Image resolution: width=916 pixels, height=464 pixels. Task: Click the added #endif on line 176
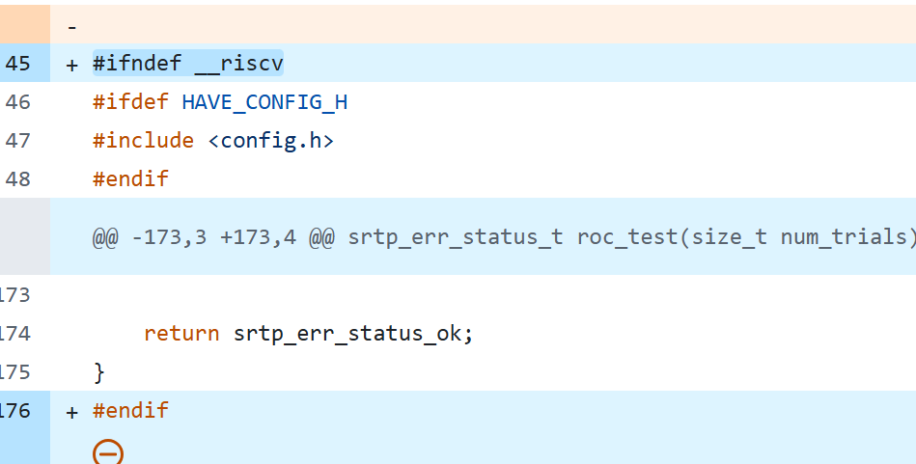[x=130, y=411]
